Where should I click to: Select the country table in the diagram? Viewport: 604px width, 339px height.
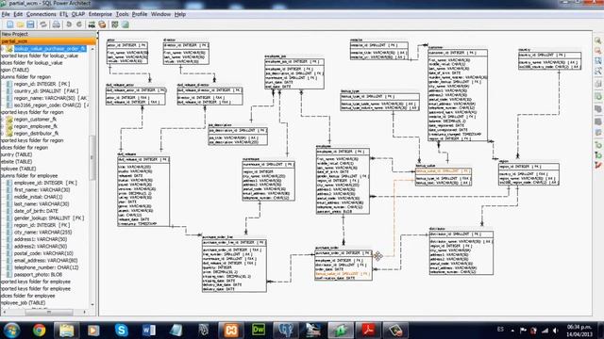click(549, 59)
